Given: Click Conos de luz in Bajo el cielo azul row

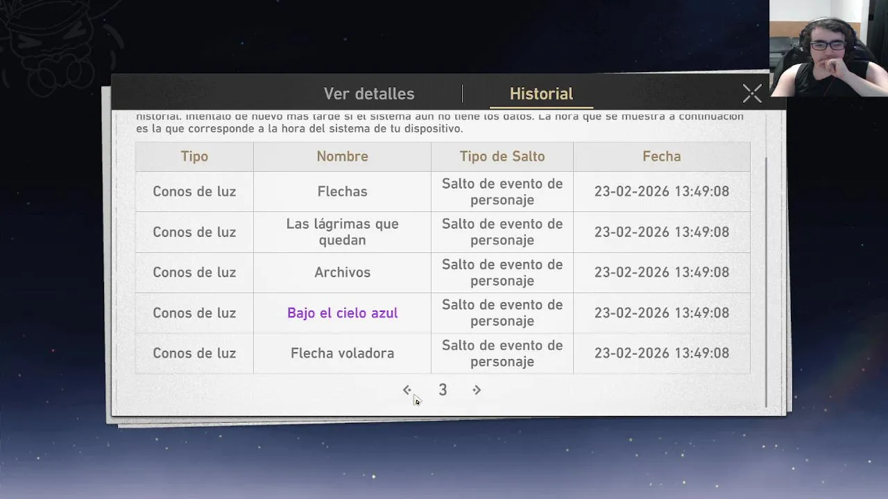Looking at the screenshot, I should point(194,313).
